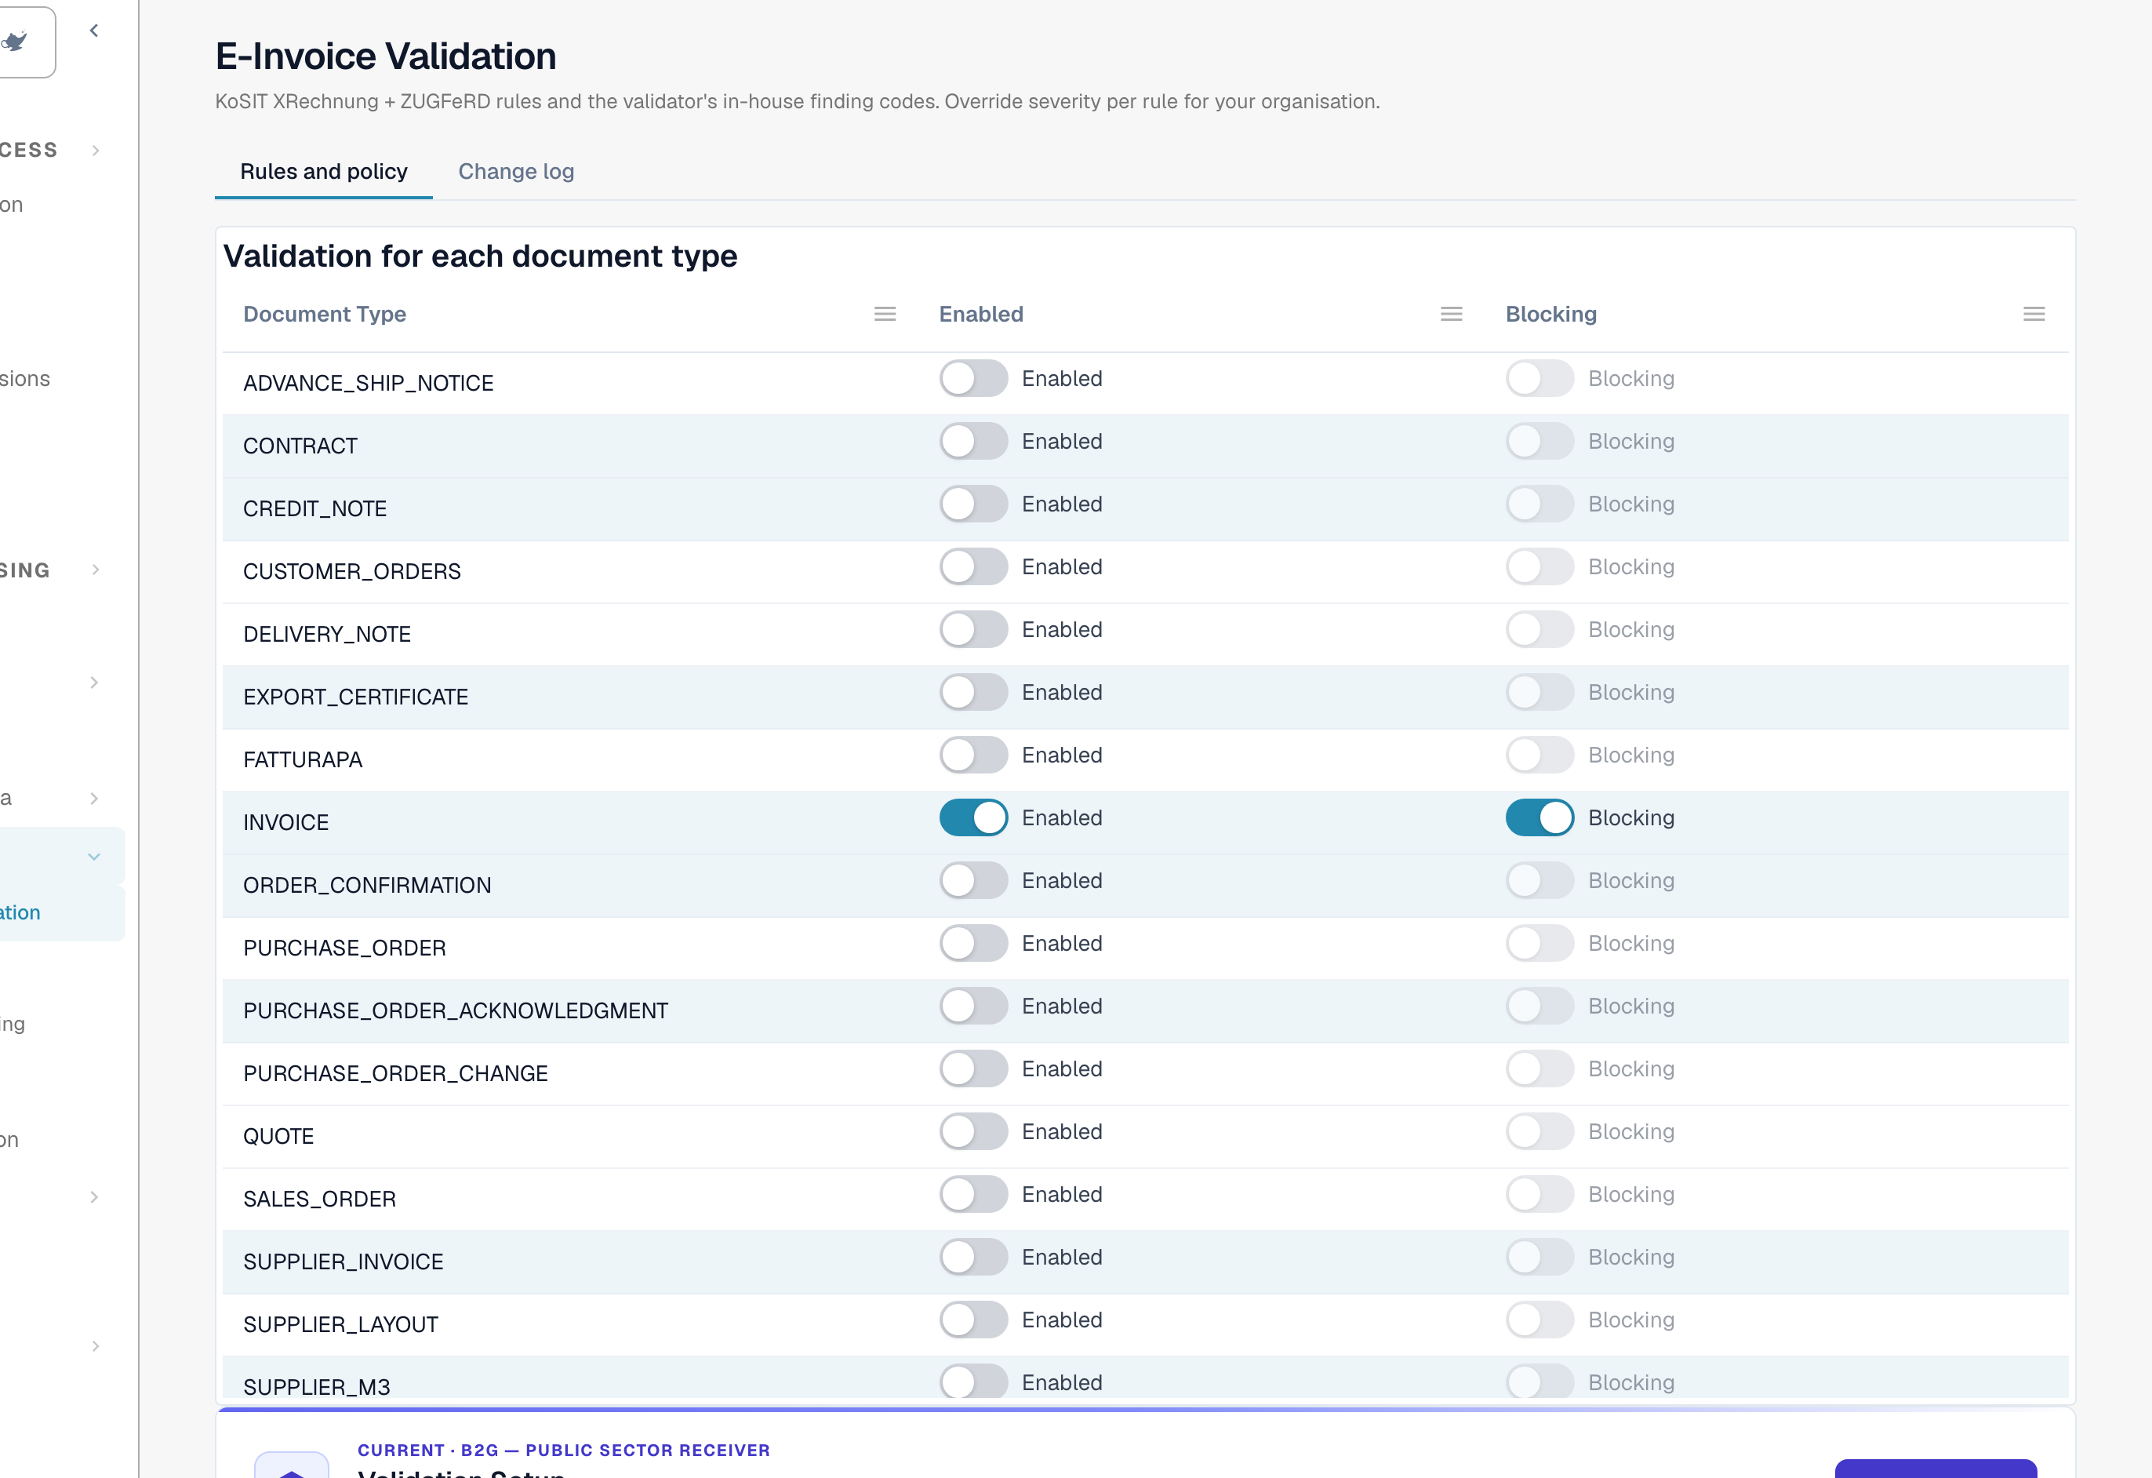Viewport: 2152px width, 1478px height.
Task: Click the 'CURRENT · B2G — PUBLIC SECTOR RECEIVER' label
Action: pyautogui.click(x=563, y=1451)
